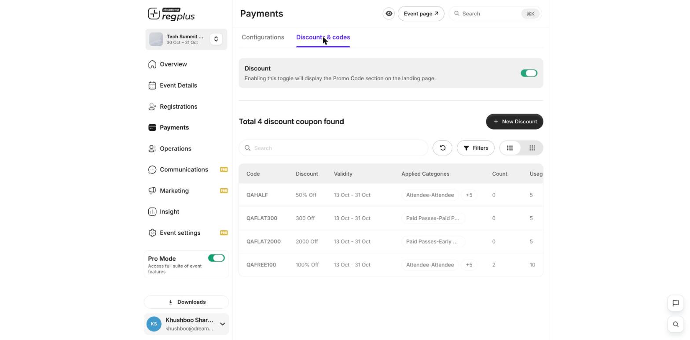Switch to Configurations tab

tap(263, 37)
